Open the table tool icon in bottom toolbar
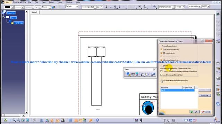This screenshot has width=222, height=124. [x=174, y=120]
